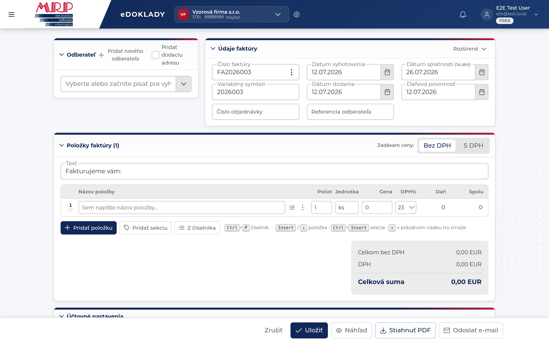This screenshot has height=343, width=549.
Task: Collapse the Odberateľ section
Action: pos(62,55)
